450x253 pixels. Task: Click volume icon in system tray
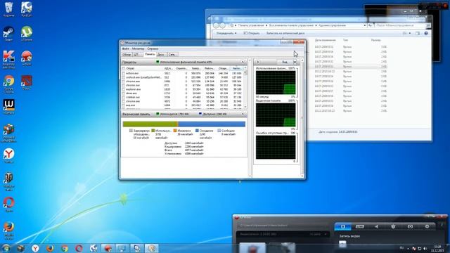coord(425,249)
